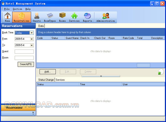166x122 pixels.
Task: Sort by Check In column header
Action: point(86,38)
